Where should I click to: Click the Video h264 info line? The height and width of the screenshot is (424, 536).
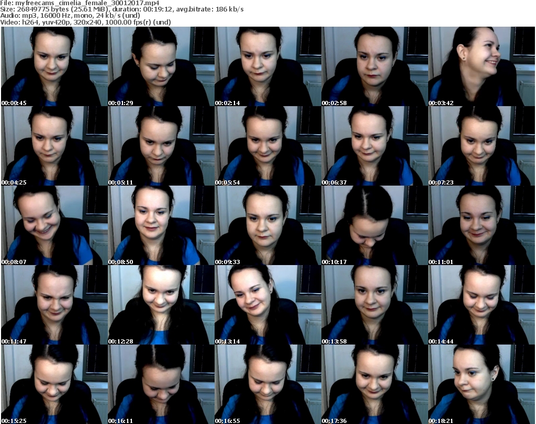tap(85, 22)
